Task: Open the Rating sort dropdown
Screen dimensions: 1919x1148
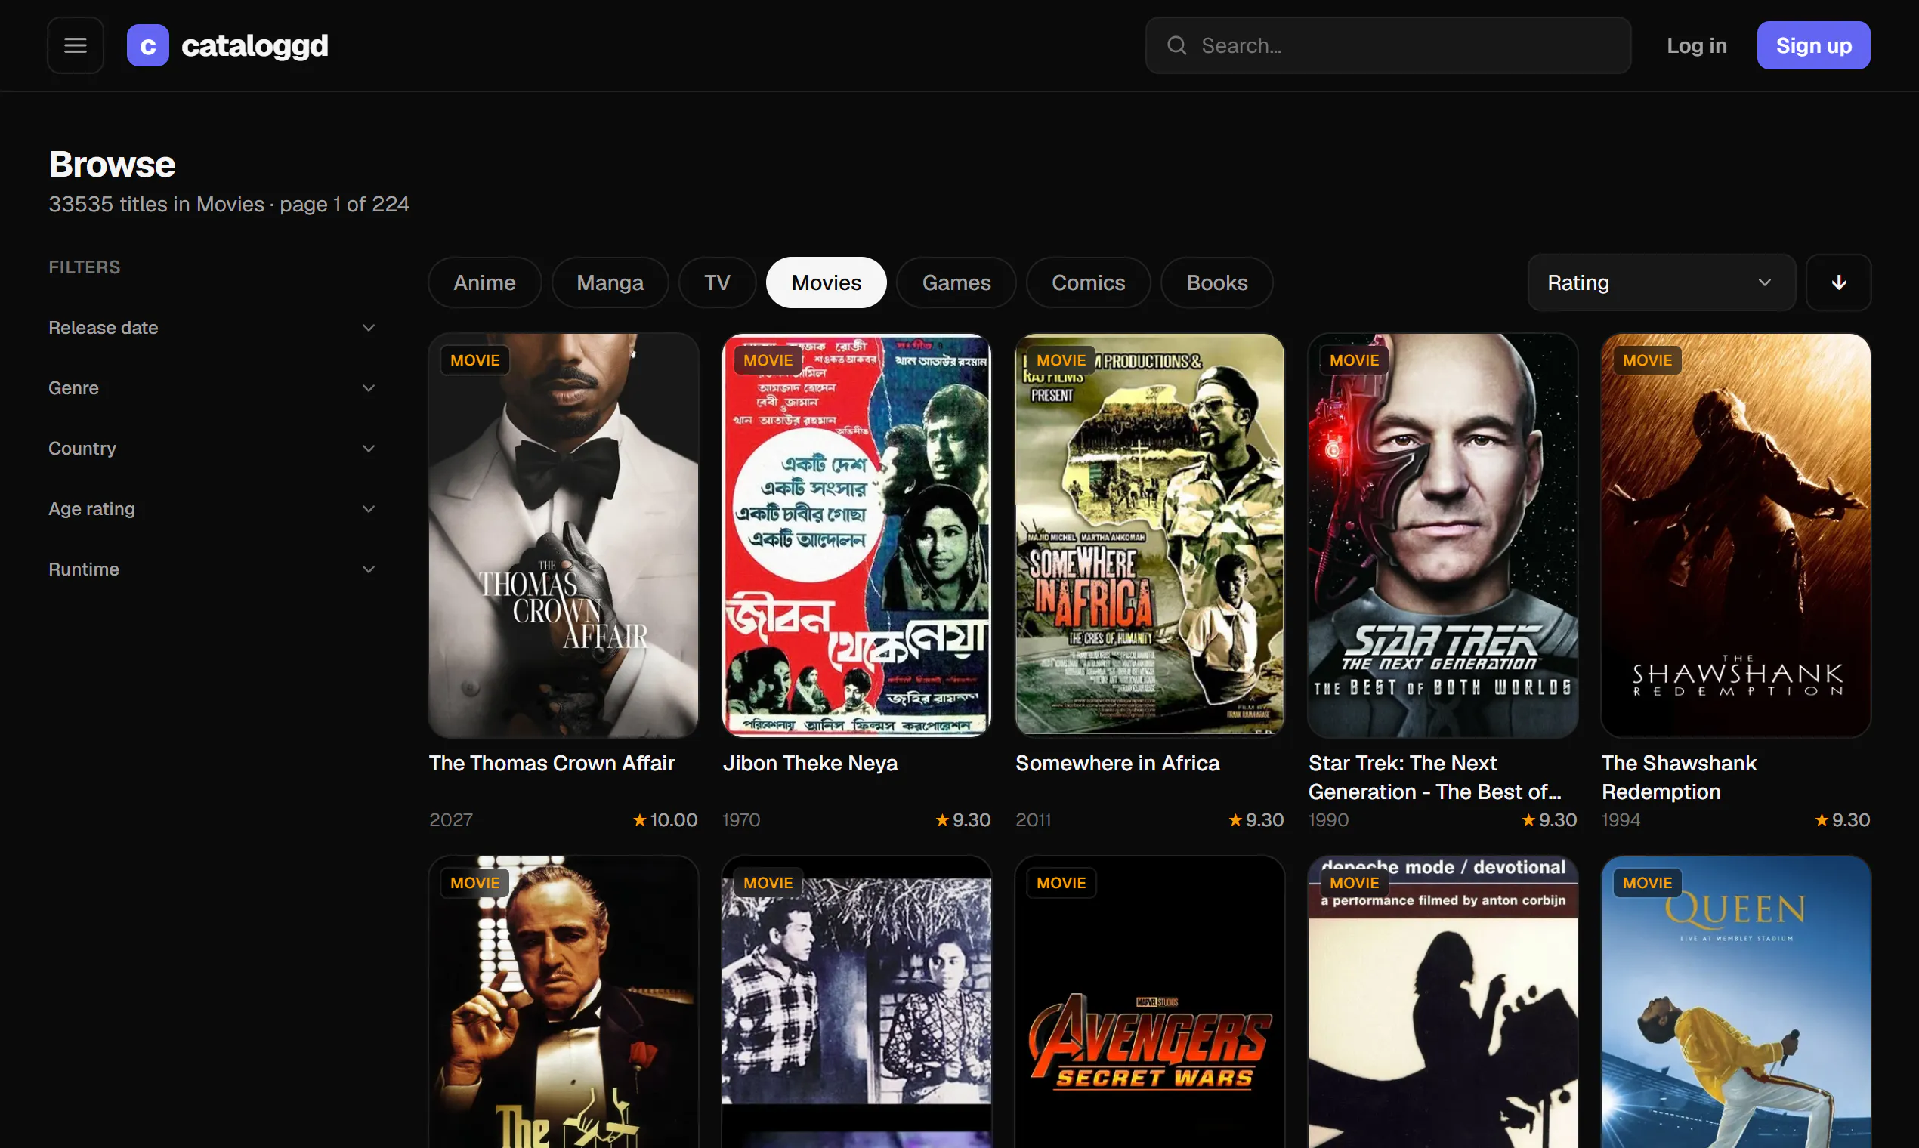Action: tap(1661, 282)
